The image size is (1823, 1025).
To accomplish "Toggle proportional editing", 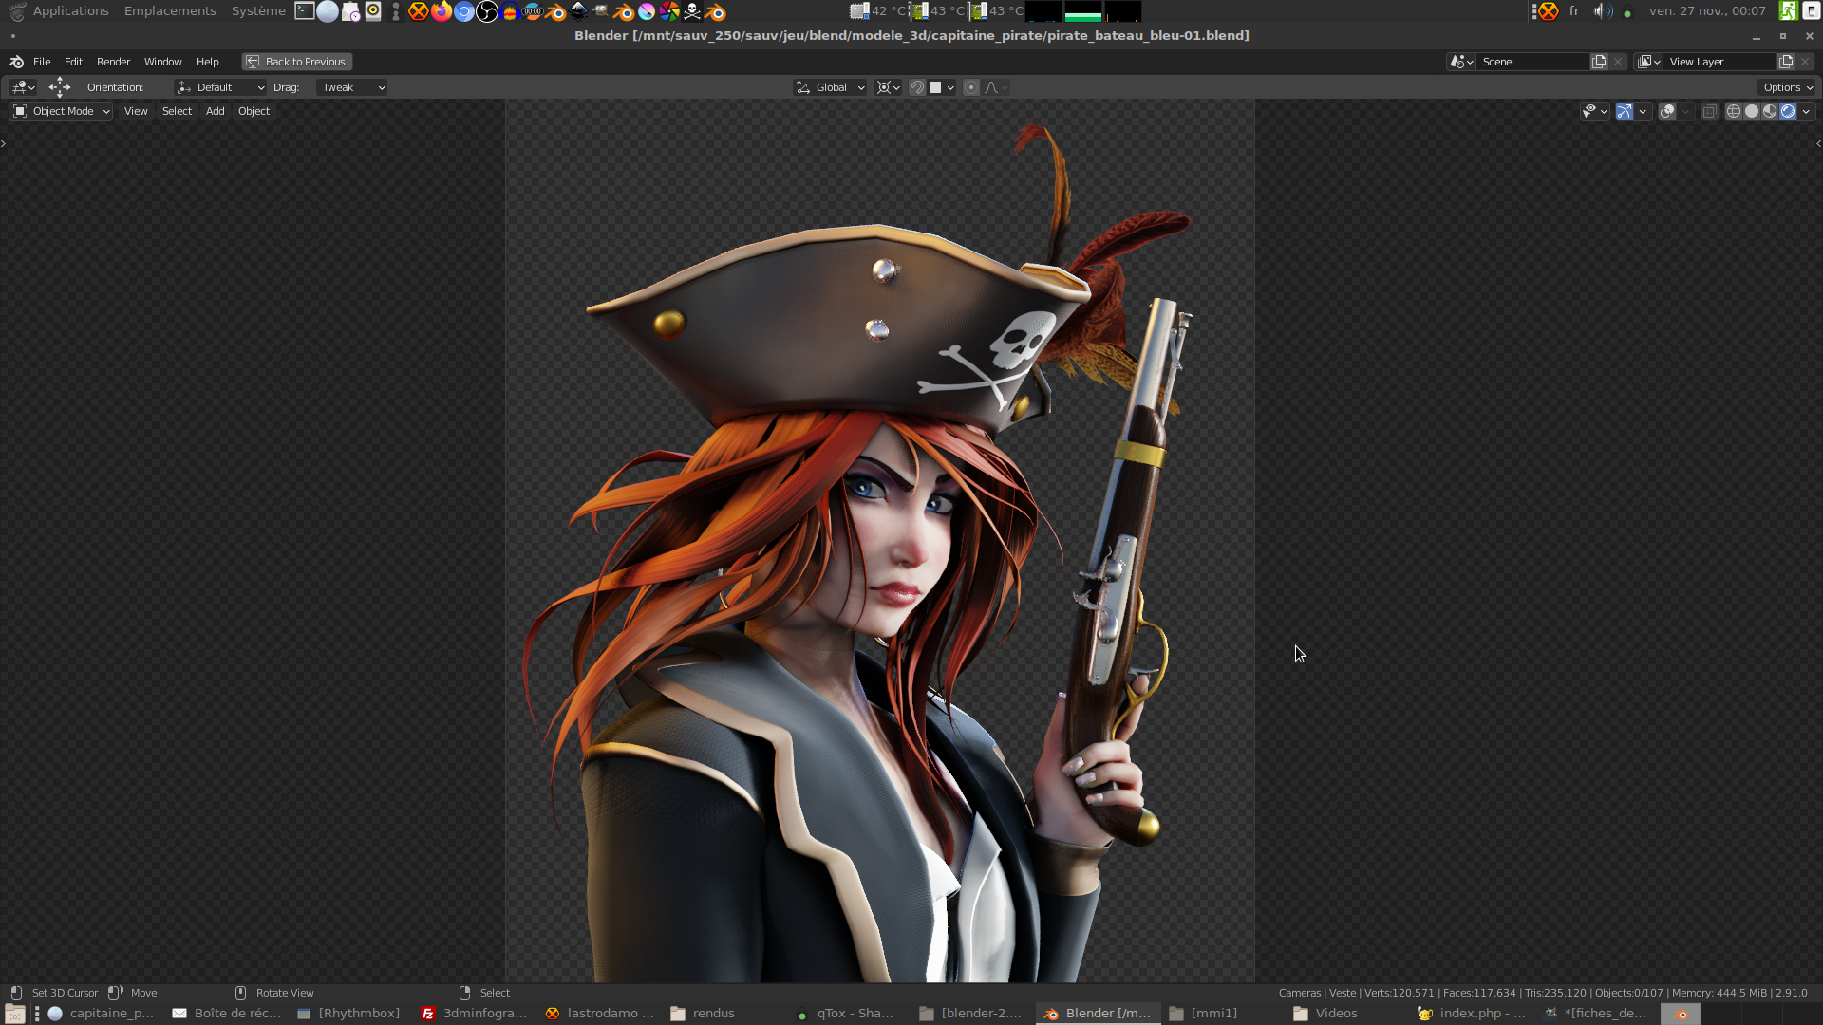I will pos(970,87).
